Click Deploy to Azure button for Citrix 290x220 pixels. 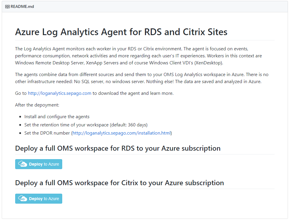click(39, 199)
